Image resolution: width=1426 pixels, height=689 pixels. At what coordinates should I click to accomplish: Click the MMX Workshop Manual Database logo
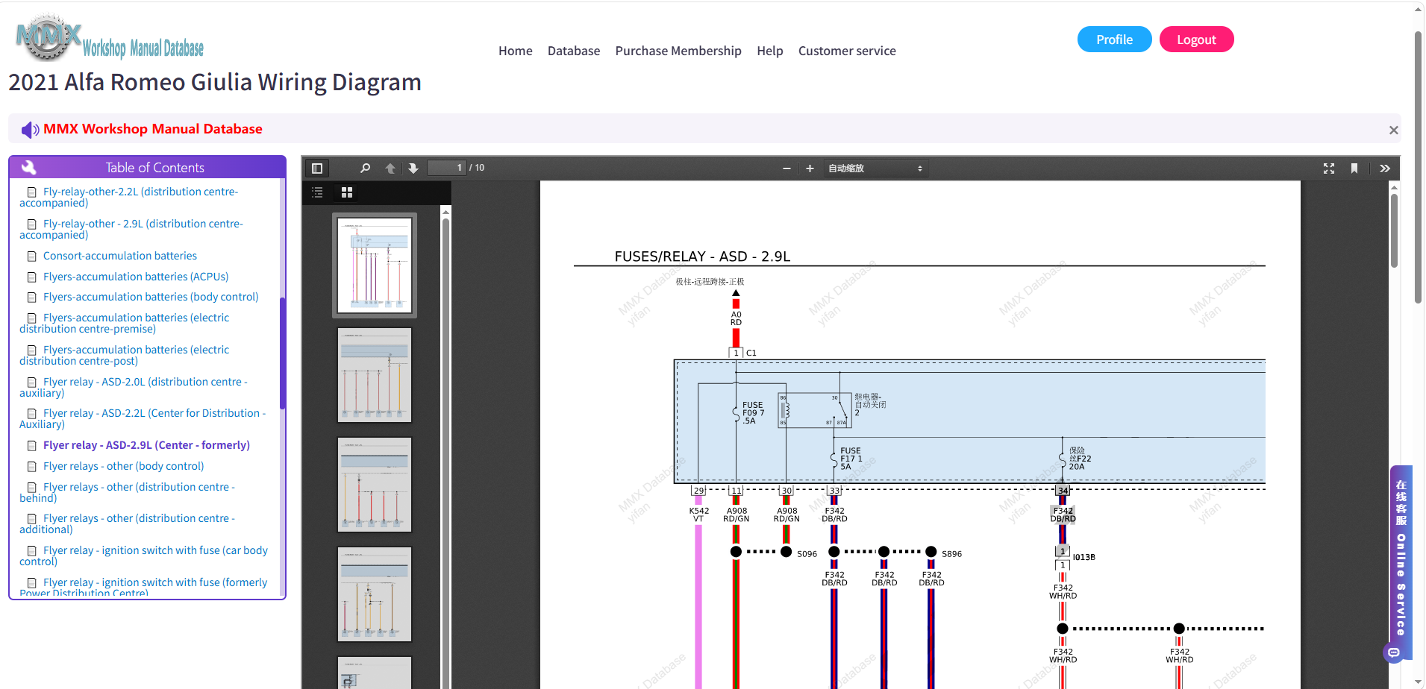pyautogui.click(x=109, y=37)
